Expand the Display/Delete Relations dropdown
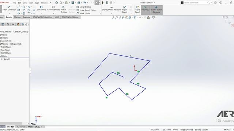The width and height of the screenshot is (234, 131). (111, 14)
